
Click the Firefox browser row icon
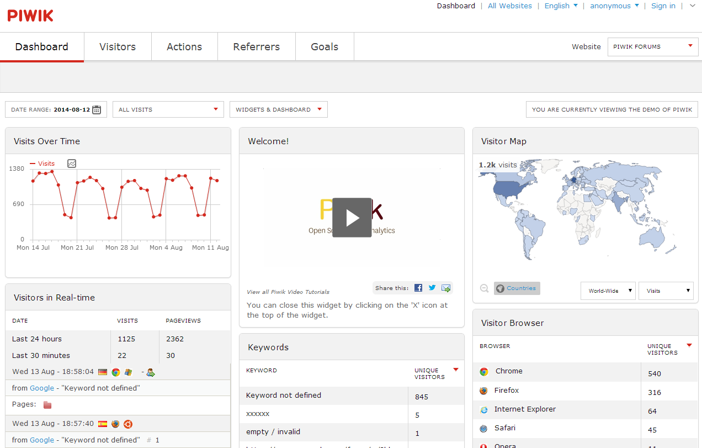[x=484, y=391]
